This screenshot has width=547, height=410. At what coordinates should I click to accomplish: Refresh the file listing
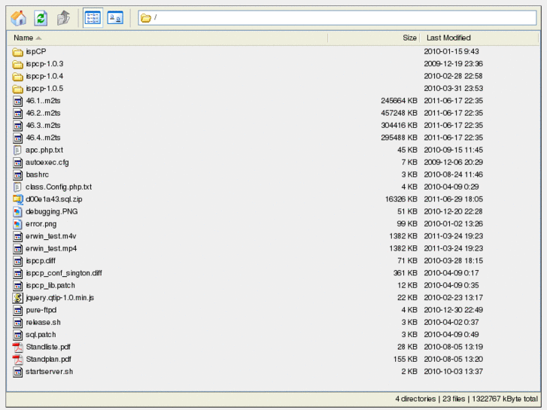point(41,18)
